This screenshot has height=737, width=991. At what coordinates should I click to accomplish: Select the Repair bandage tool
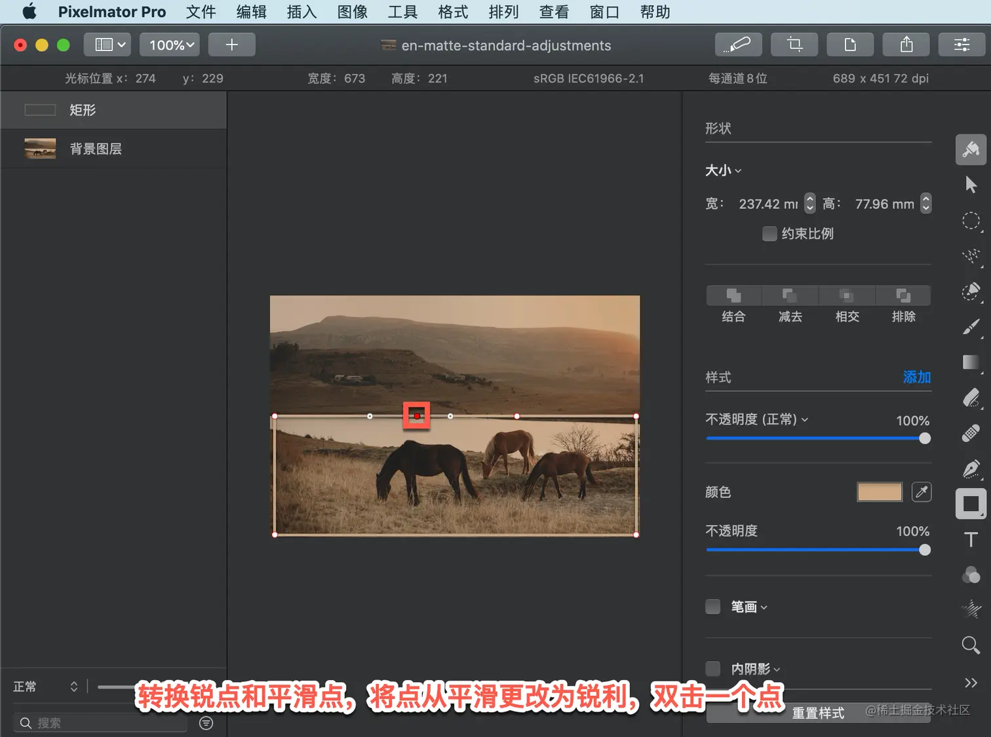click(x=971, y=433)
